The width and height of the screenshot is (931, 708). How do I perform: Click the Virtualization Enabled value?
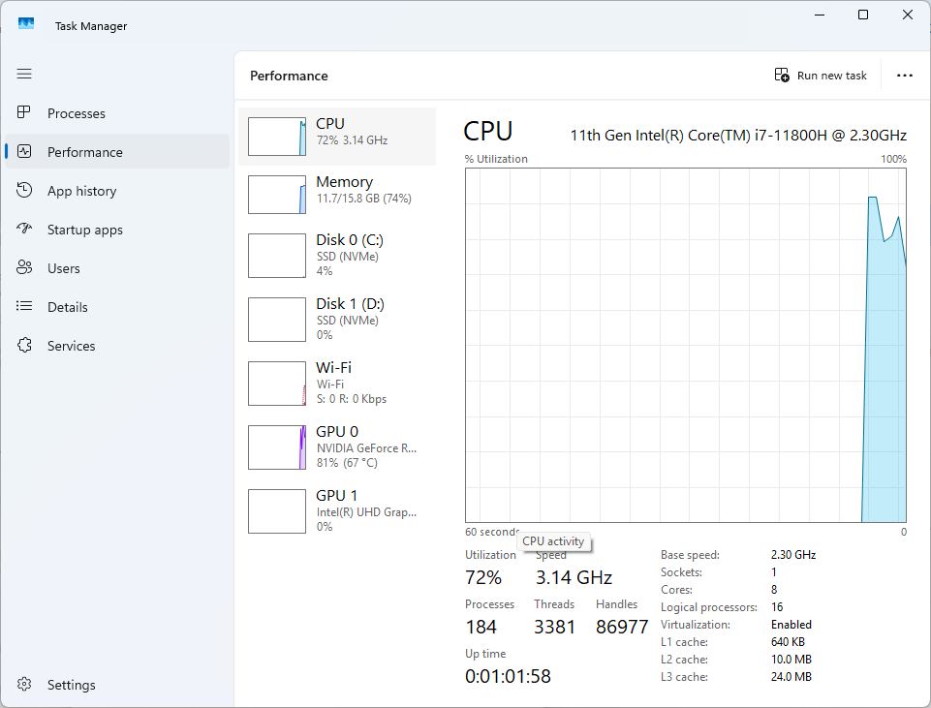pos(791,625)
